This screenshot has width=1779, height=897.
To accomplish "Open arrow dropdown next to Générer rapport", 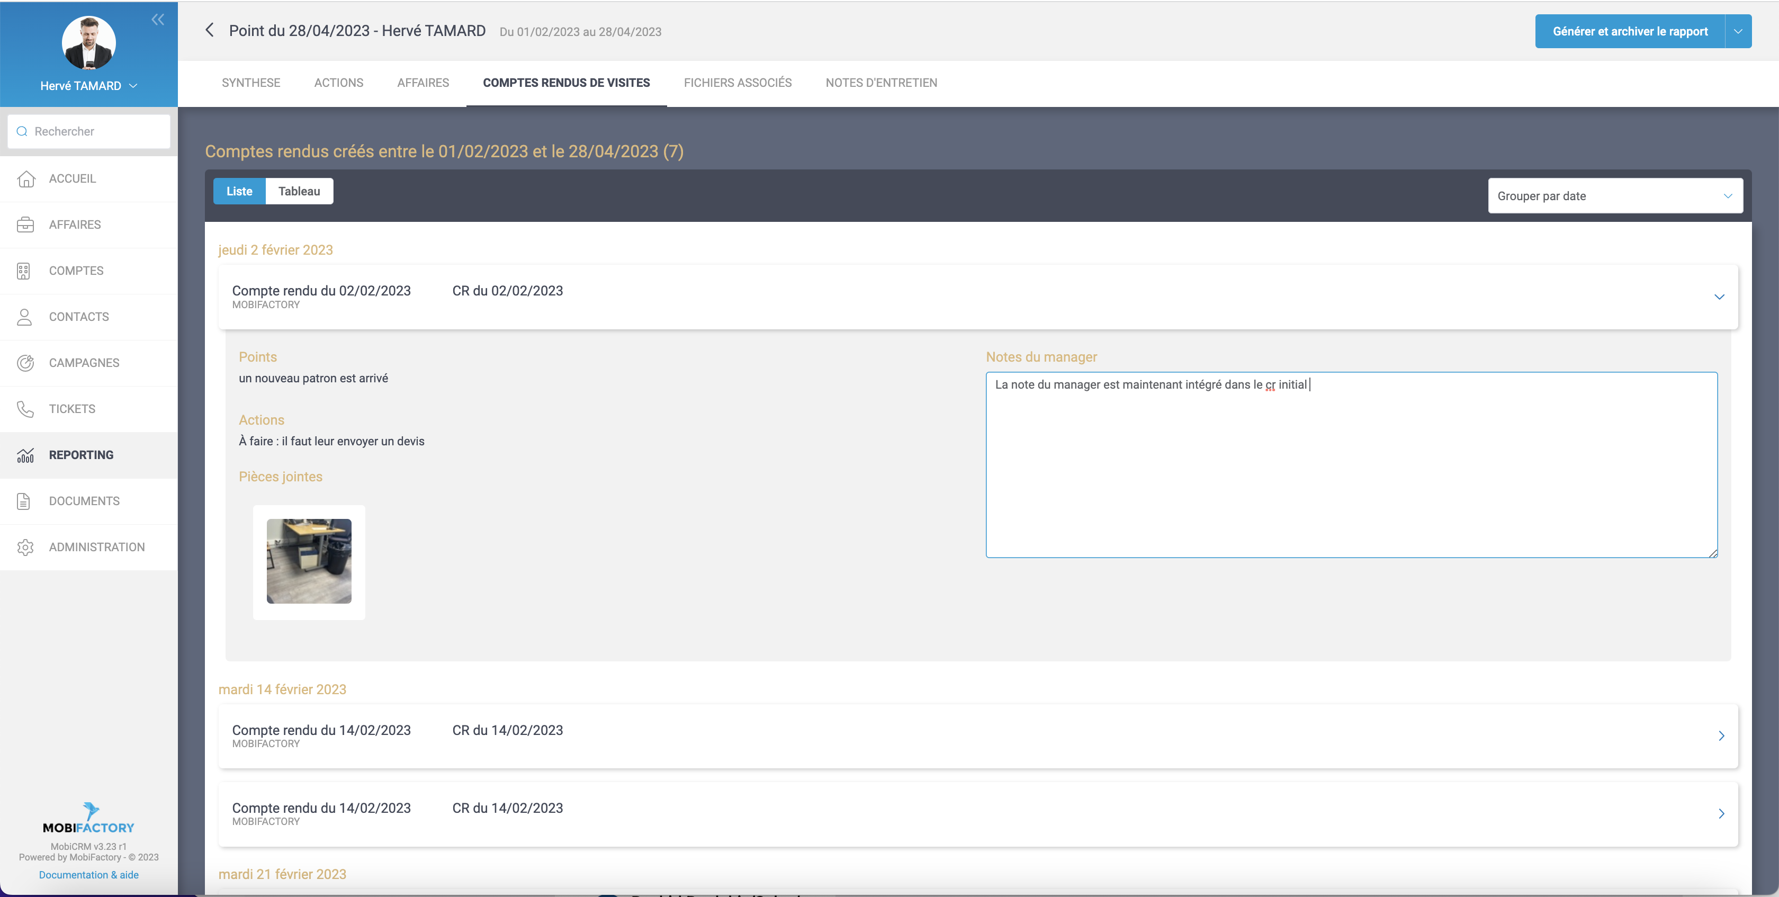I will pyautogui.click(x=1738, y=32).
